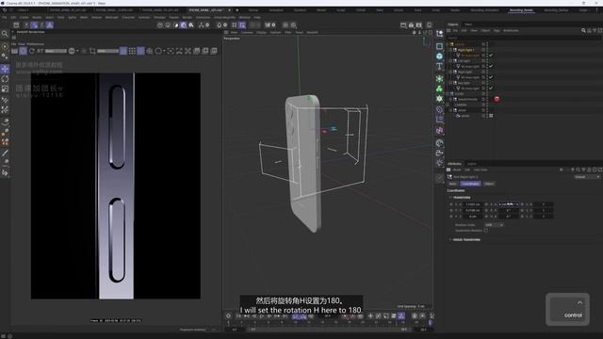Enable render region crop in RenderView
603x339 pixels.
point(92,51)
